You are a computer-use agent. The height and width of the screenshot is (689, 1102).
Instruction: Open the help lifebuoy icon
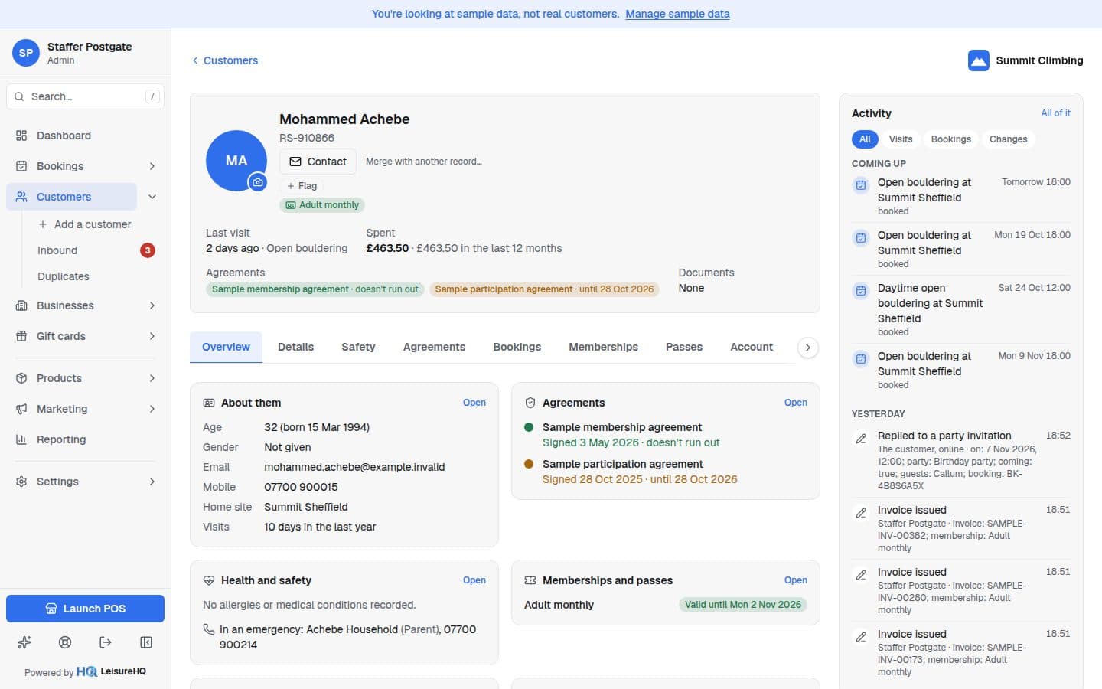coord(65,642)
